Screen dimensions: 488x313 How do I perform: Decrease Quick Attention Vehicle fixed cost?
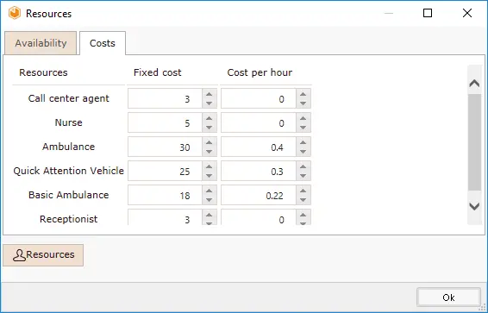coord(210,176)
